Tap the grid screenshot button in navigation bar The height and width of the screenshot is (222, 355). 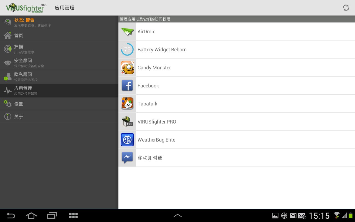(x=73, y=215)
